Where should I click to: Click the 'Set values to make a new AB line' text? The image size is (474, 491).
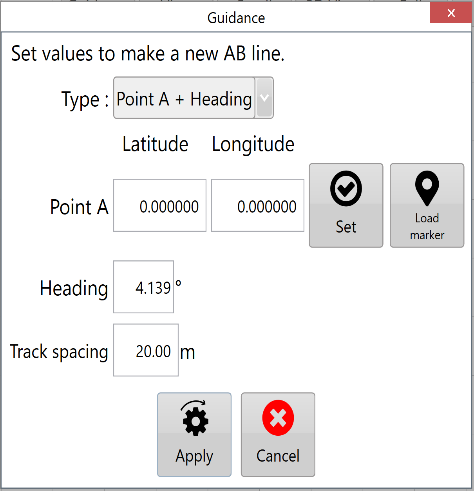(x=148, y=53)
